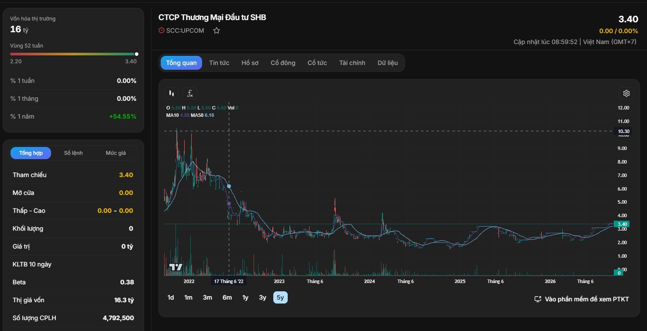647x331 pixels.
Task: Set chart range to 3y
Action: (x=262, y=297)
